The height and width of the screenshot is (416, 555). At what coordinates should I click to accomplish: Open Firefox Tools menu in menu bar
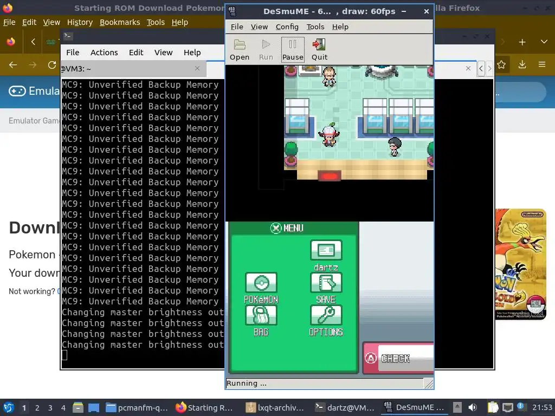pos(156,22)
